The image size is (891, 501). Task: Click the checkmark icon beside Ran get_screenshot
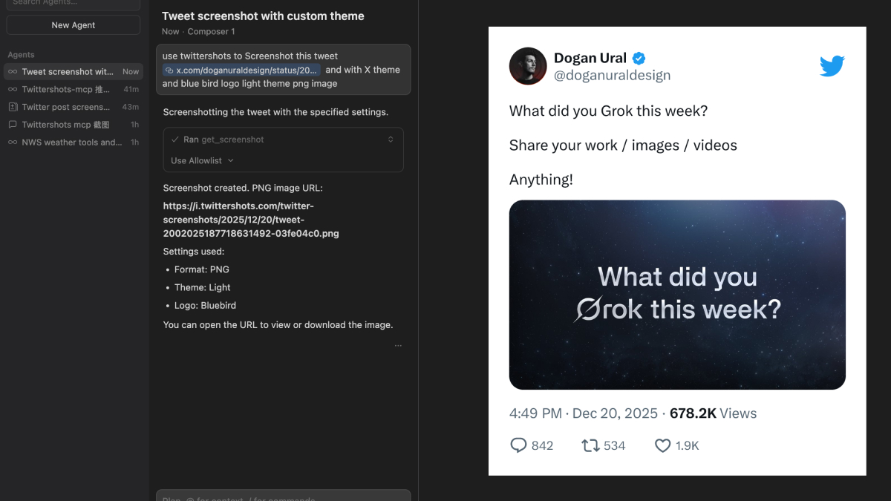[174, 140]
